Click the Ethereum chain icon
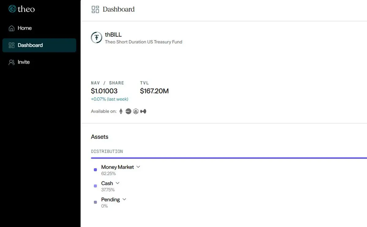 [x=121, y=111]
